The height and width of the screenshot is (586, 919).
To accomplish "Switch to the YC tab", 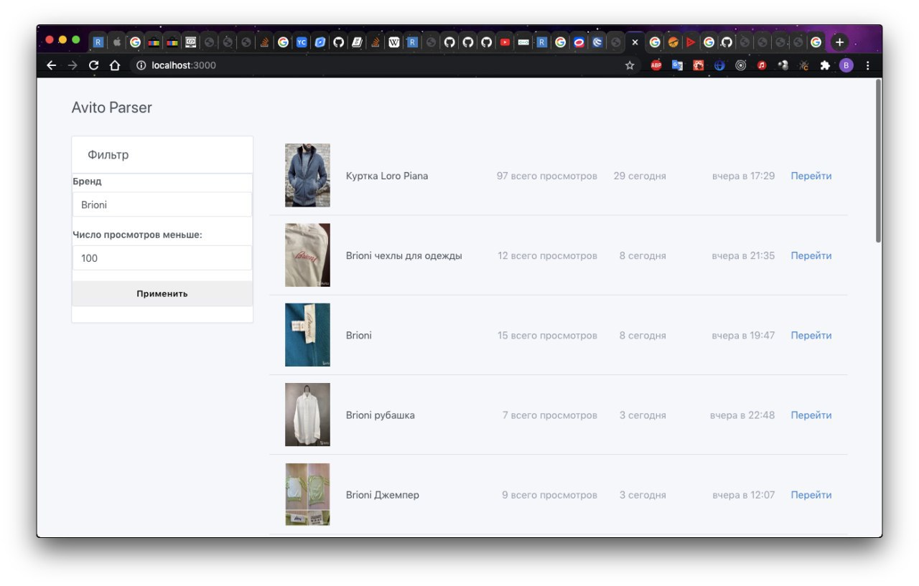I will point(302,42).
